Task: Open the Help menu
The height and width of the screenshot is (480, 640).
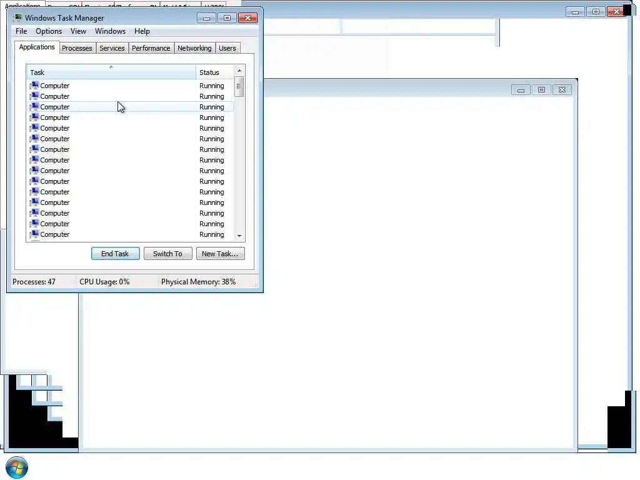Action: click(x=142, y=31)
